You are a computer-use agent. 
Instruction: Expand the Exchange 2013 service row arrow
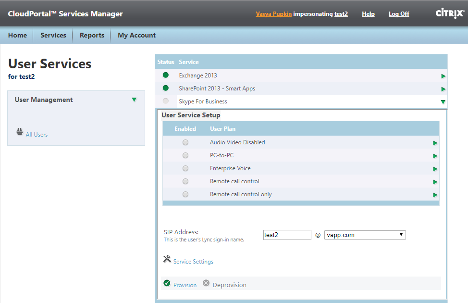click(x=443, y=76)
